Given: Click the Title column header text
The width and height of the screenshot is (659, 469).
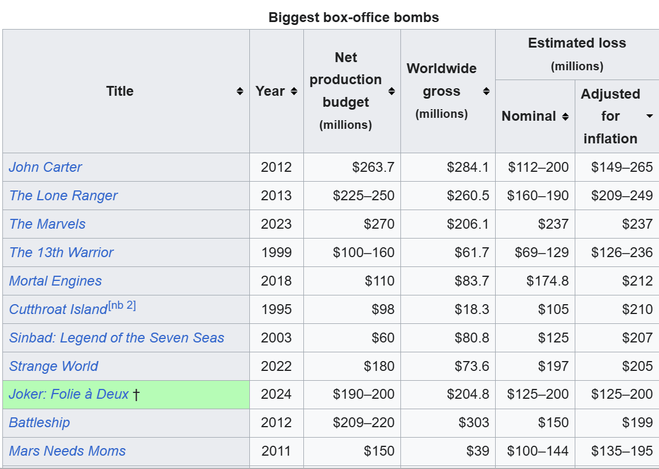Looking at the screenshot, I should [120, 91].
